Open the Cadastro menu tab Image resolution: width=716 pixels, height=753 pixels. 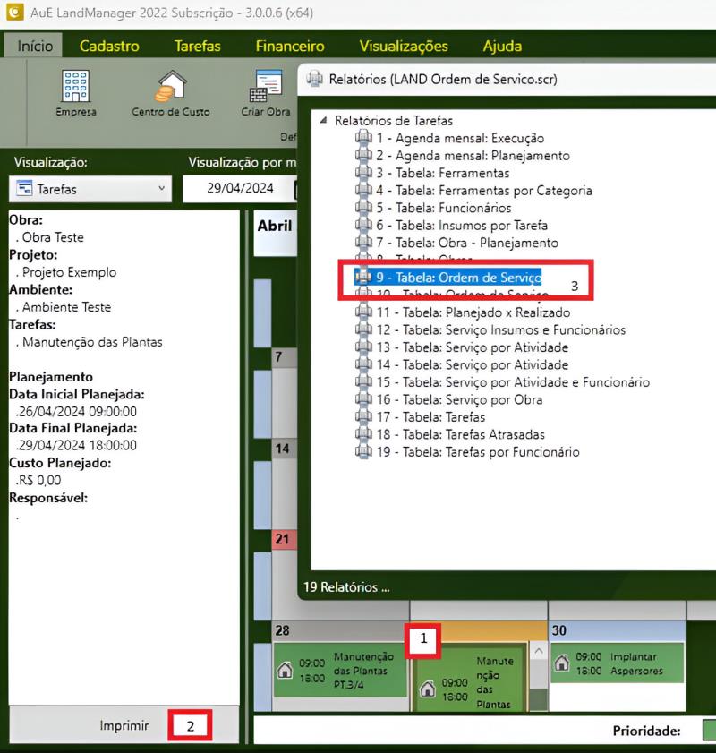109,46
